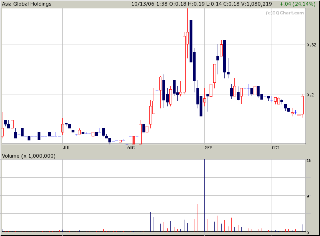Image resolution: width=320 pixels, height=236 pixels.
Task: Click the 0 volume axis label
Action: pyautogui.click(x=308, y=233)
